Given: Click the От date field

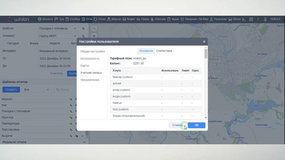Looking at the screenshot, I should [x=57, y=59].
